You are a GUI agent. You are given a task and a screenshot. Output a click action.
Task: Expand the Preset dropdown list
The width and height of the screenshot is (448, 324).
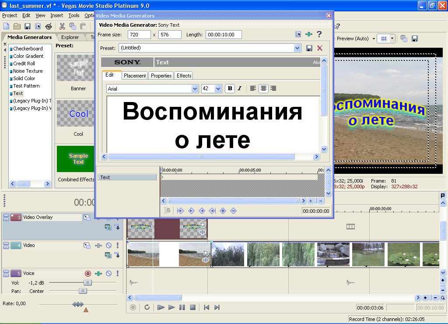297,48
